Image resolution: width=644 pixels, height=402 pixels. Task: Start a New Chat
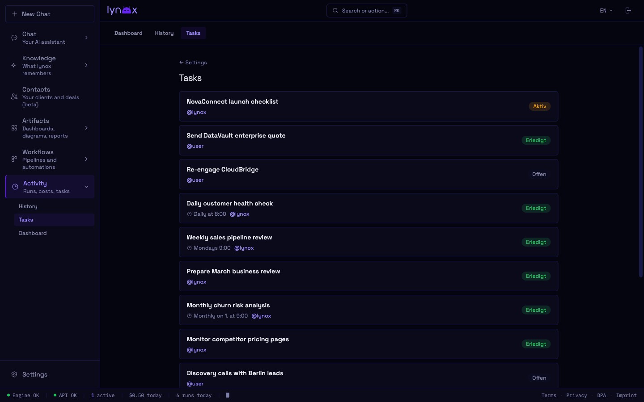(50, 14)
